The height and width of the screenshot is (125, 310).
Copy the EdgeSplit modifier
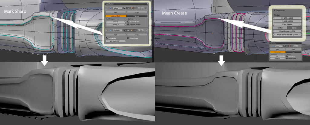click(137, 35)
